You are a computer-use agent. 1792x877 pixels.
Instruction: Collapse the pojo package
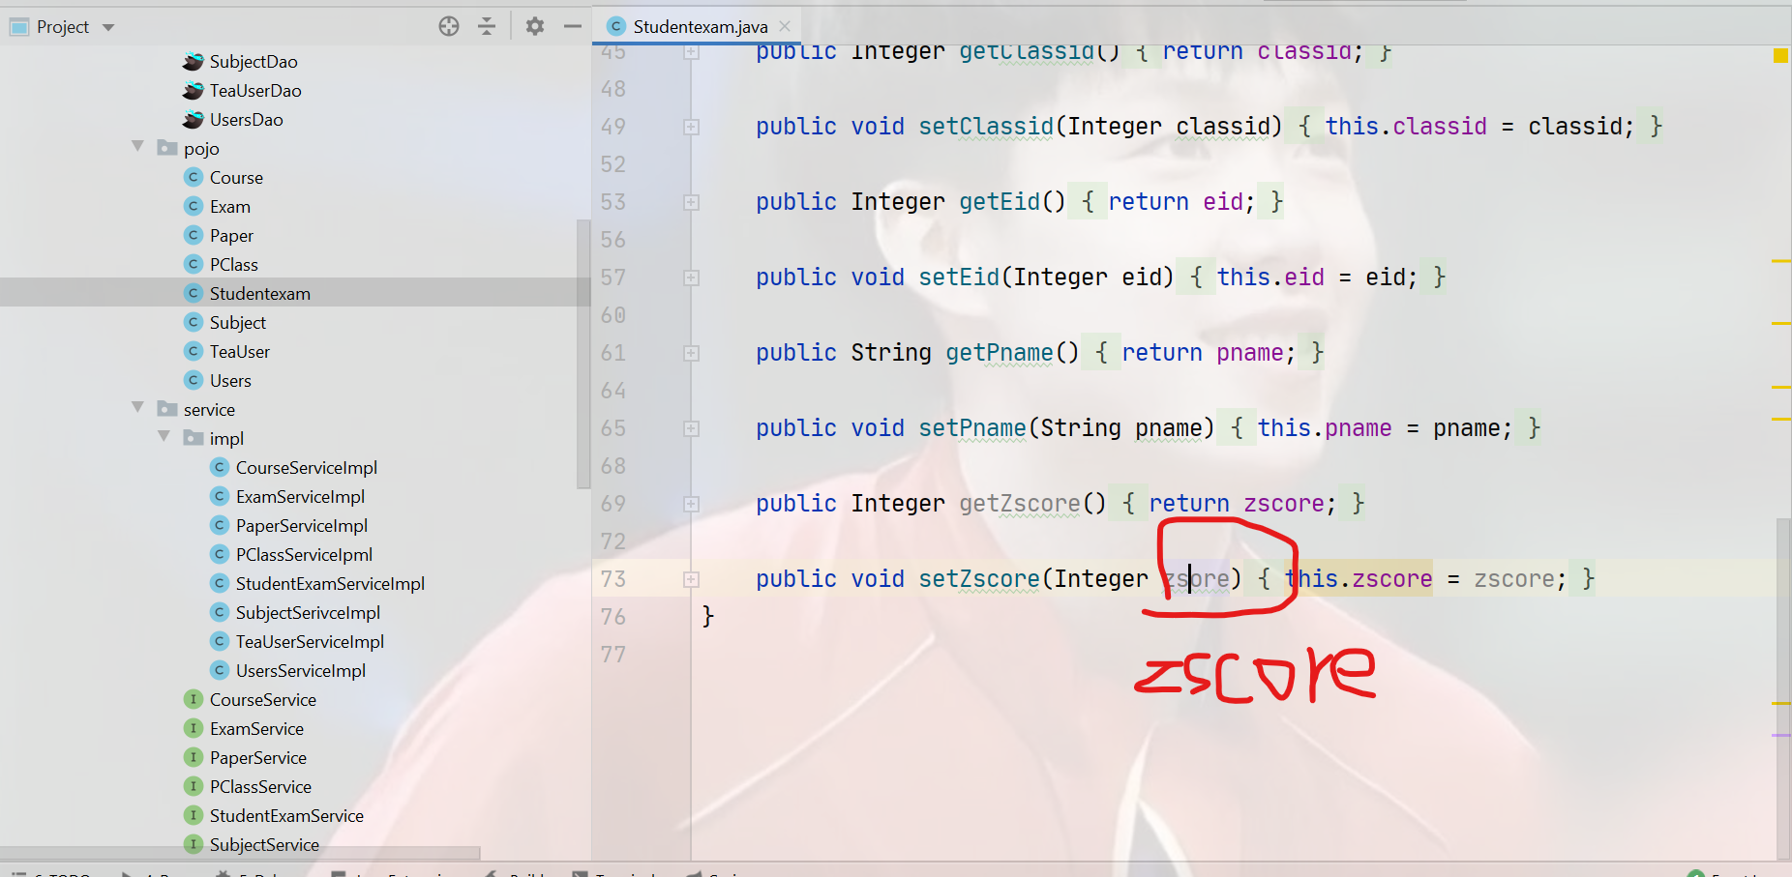[x=137, y=147]
